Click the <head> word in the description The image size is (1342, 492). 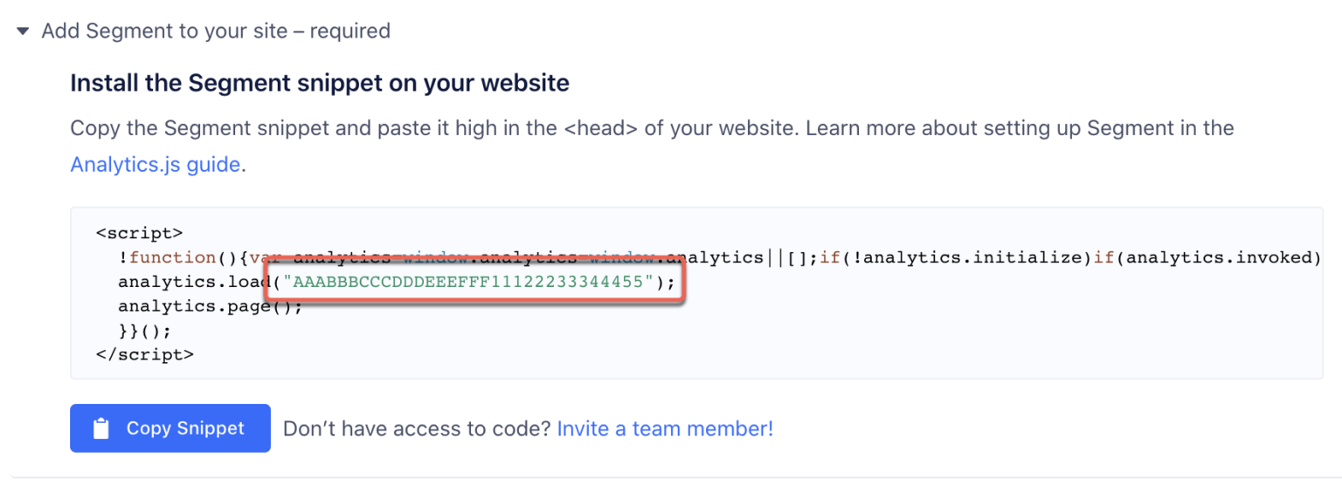click(601, 128)
